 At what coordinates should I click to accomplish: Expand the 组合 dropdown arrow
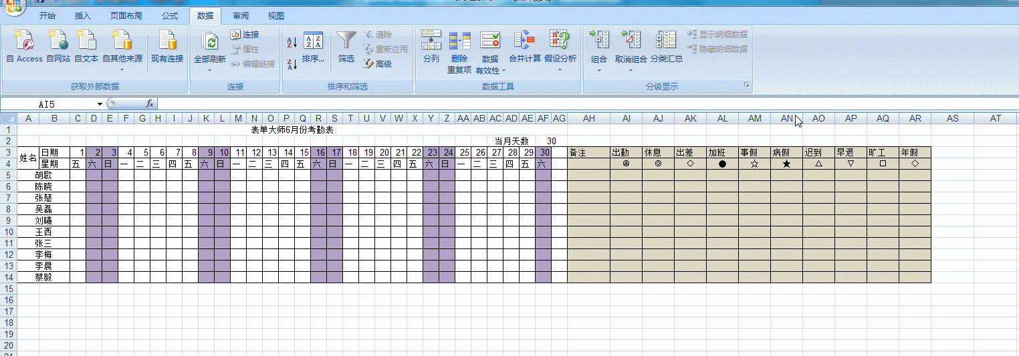(x=599, y=69)
